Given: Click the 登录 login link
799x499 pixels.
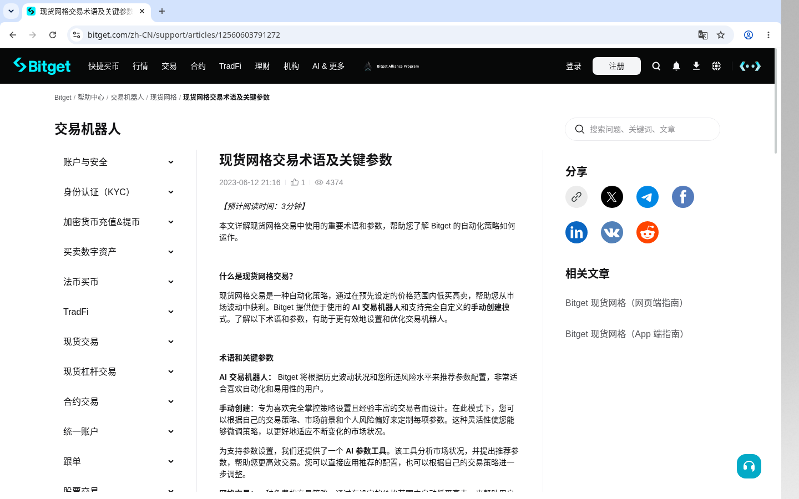Looking at the screenshot, I should click(x=574, y=66).
